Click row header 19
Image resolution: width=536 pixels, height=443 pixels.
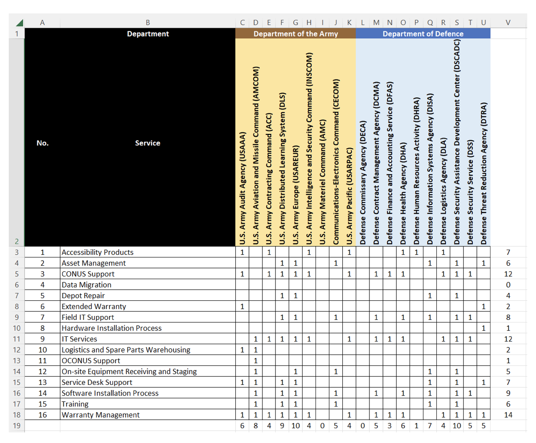(x=17, y=425)
